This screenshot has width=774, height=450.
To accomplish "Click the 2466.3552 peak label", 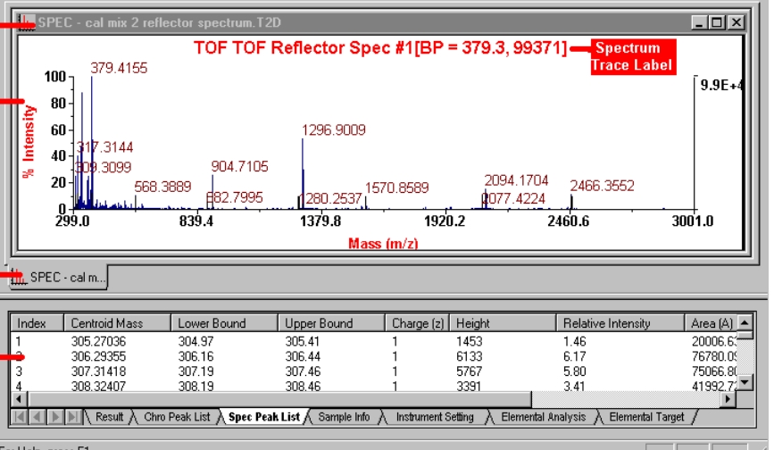I will (603, 186).
